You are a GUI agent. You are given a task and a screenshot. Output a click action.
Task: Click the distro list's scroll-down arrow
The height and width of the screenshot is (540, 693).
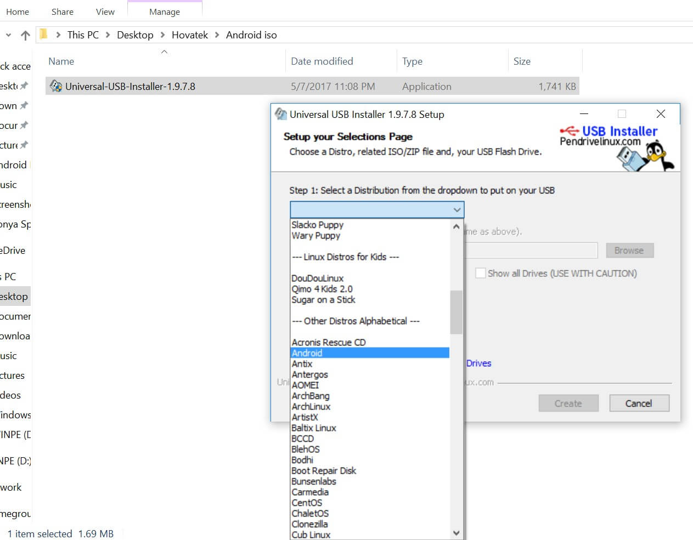(x=456, y=532)
